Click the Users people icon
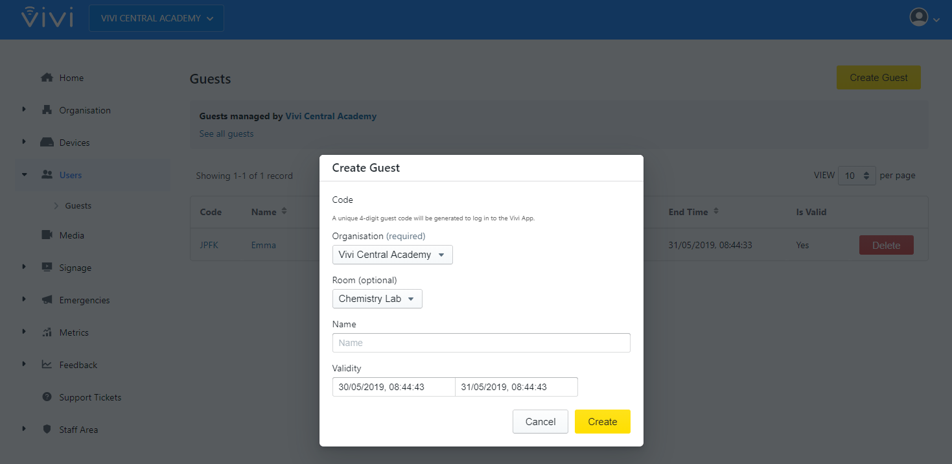The image size is (952, 464). click(x=47, y=175)
